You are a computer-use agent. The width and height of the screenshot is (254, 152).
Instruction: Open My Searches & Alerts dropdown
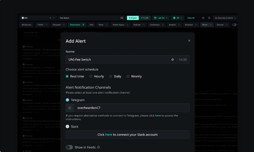(x=225, y=18)
